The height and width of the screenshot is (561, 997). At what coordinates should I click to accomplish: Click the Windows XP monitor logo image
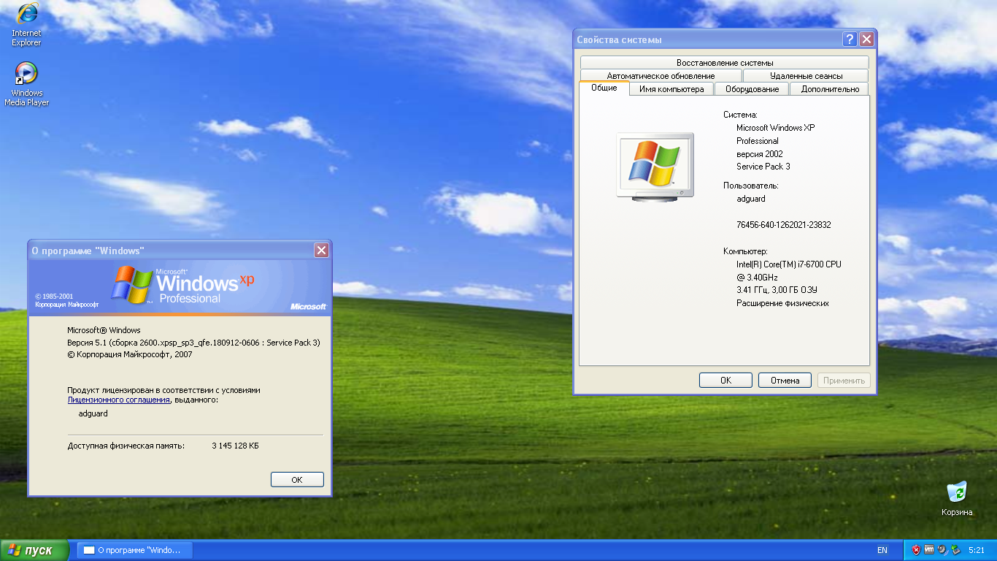tap(655, 166)
